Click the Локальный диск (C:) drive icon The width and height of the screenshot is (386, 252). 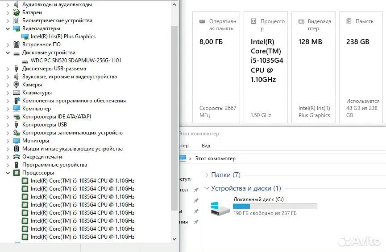click(220, 208)
